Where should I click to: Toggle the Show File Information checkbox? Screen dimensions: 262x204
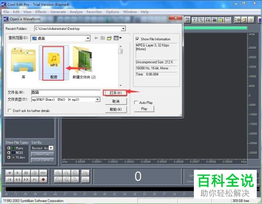pyautogui.click(x=137, y=39)
